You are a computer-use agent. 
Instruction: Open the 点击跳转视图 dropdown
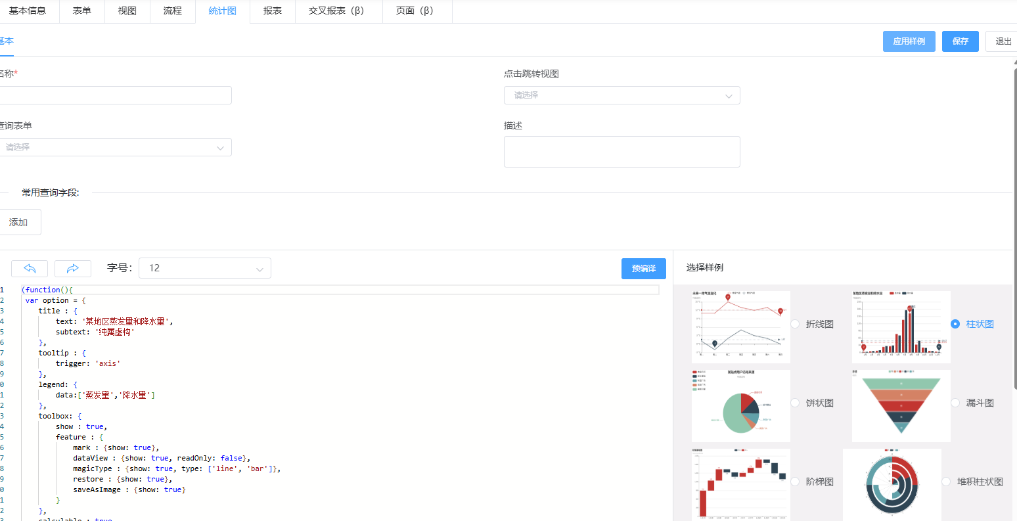622,95
